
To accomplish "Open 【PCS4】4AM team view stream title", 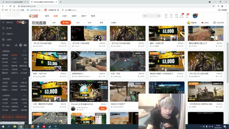I will (x=121, y=43).
